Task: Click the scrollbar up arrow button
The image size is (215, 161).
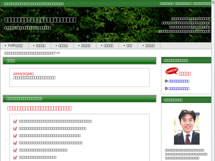Action: pos(213,1)
